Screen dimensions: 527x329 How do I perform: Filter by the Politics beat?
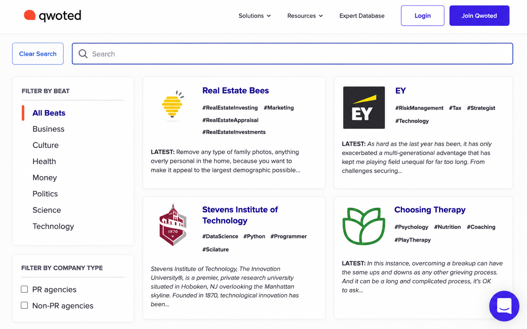coord(45,194)
